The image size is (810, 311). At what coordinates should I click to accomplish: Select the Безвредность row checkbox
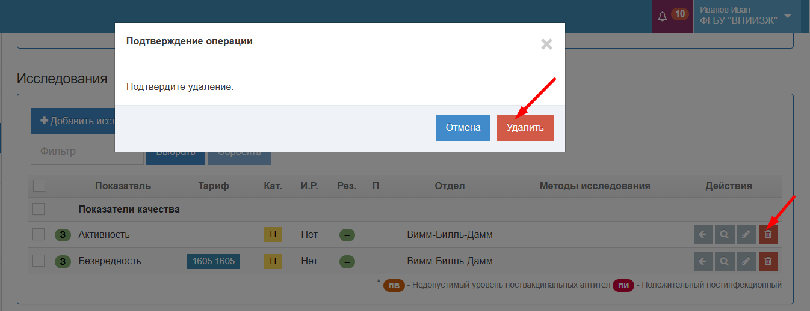point(39,261)
